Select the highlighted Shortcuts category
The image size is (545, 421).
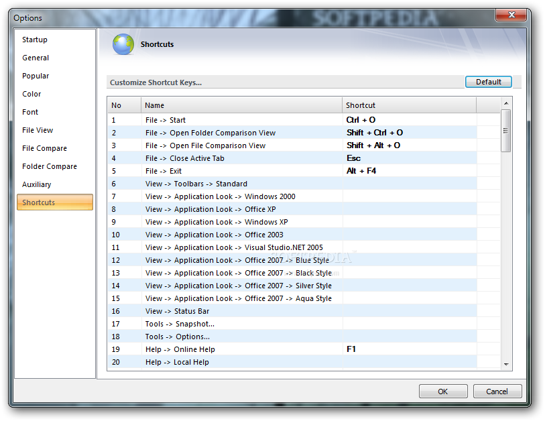pos(55,202)
